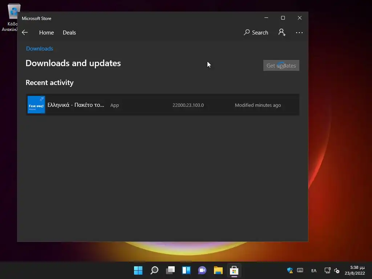This screenshot has height=279, width=372.
Task: Switch input language via ΕΛ indicator
Action: 314,270
